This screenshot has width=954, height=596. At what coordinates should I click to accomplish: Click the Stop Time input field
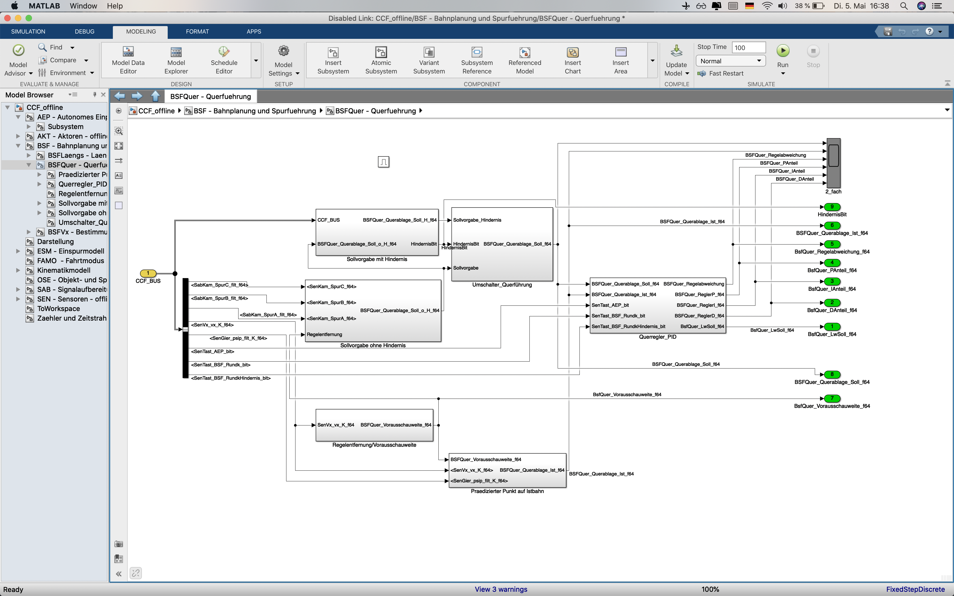(748, 48)
